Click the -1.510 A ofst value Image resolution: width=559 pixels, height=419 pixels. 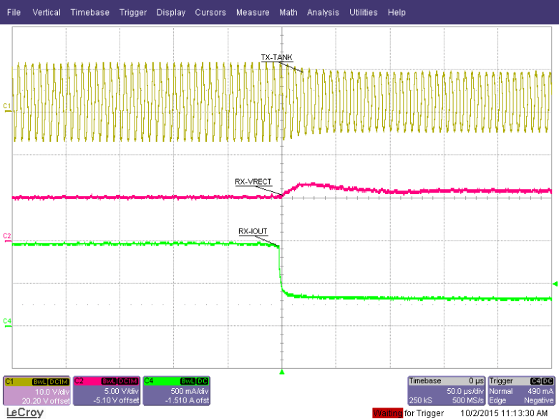187,401
